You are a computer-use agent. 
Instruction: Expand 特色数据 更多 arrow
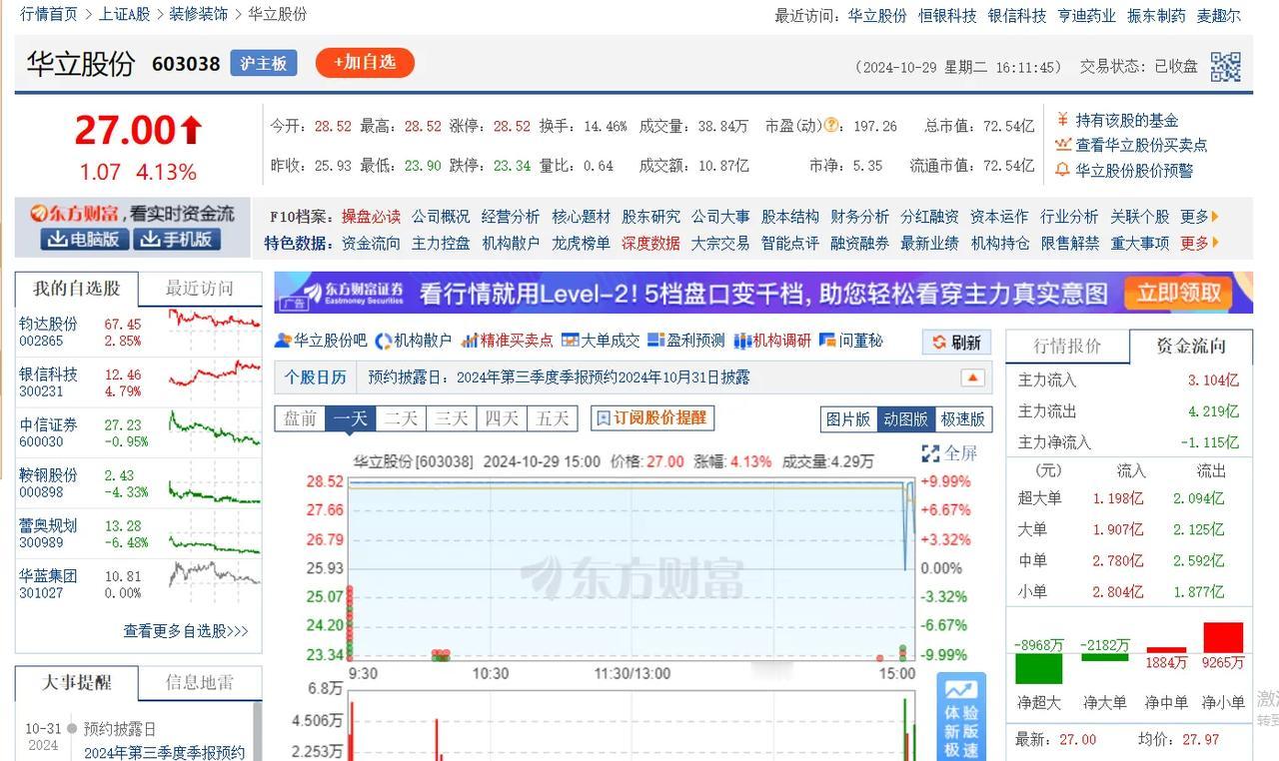(1215, 243)
